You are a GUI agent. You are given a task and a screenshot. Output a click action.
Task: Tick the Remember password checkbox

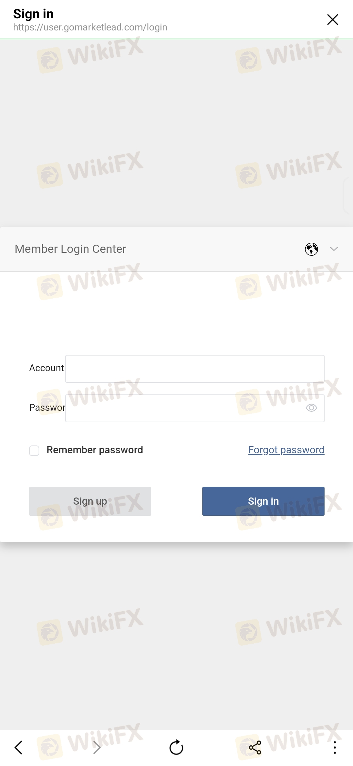click(34, 450)
